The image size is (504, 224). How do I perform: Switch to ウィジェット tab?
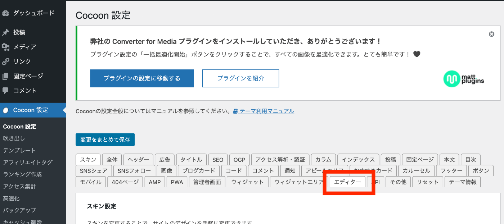(248, 182)
